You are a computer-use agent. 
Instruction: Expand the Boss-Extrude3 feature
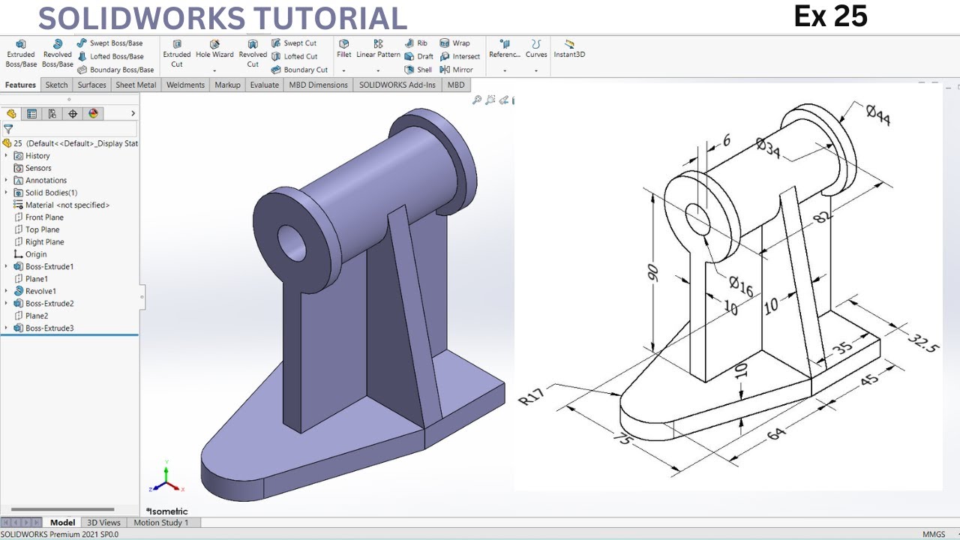(x=7, y=328)
